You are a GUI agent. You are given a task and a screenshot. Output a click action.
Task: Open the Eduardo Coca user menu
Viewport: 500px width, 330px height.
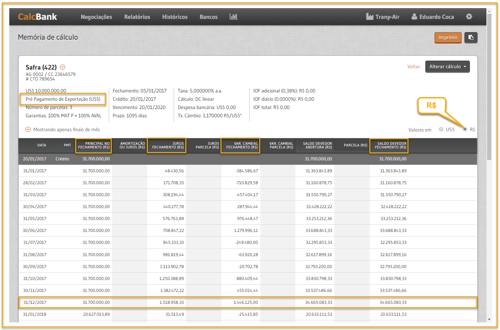[x=433, y=17]
